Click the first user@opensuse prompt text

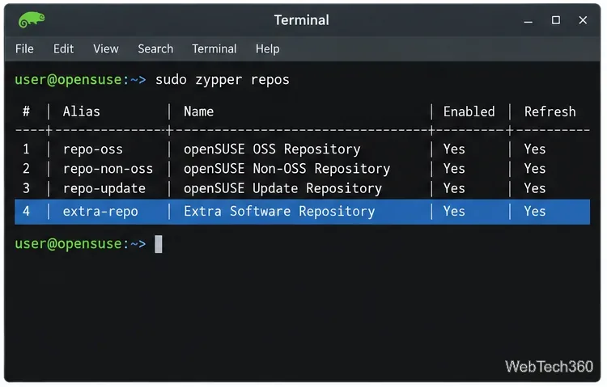pyautogui.click(x=80, y=80)
